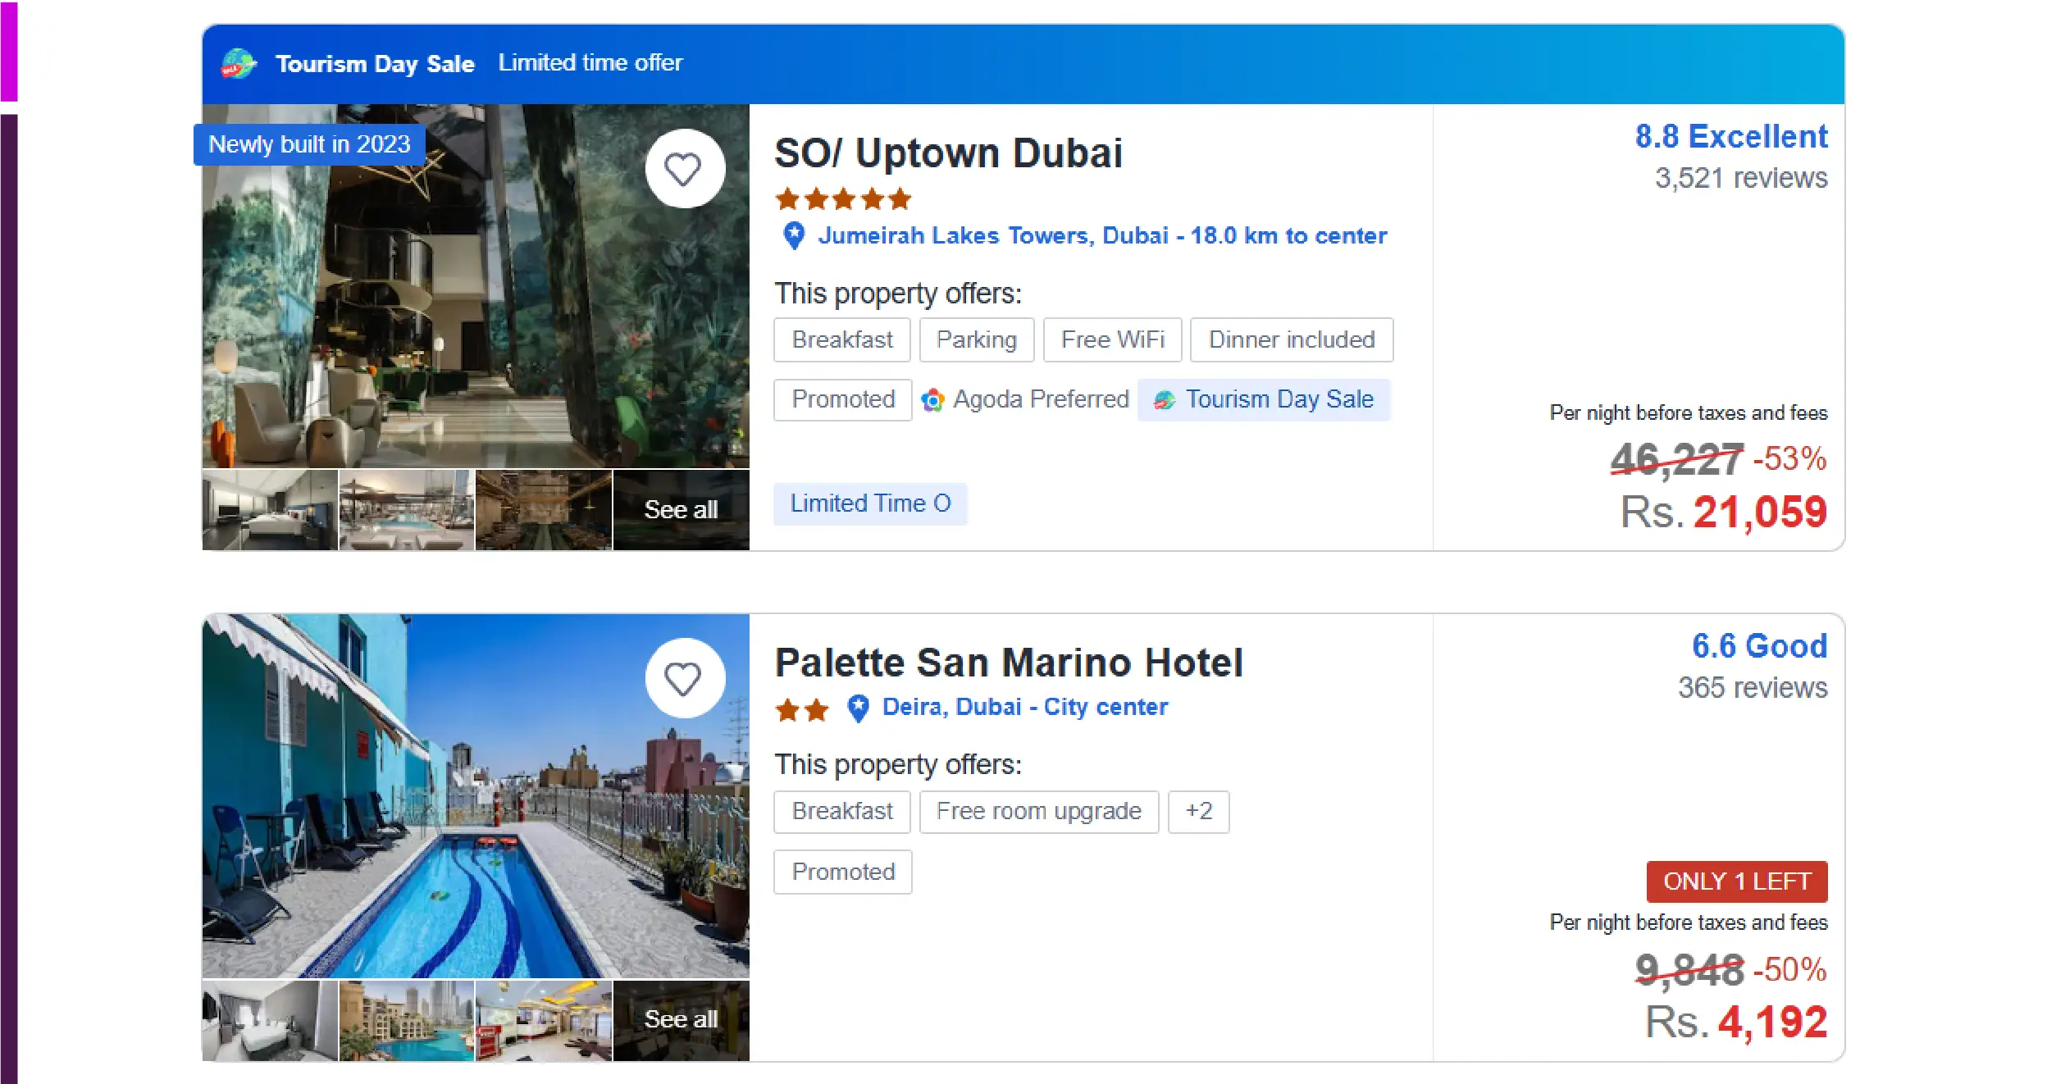Expand the +2 more offers tag
The height and width of the screenshot is (1084, 2056).
tap(1197, 812)
